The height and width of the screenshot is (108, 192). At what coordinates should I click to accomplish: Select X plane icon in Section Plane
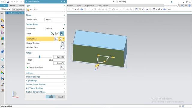point(52,33)
